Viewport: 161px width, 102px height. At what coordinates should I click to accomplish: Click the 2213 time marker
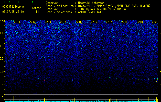[x=48, y=22]
